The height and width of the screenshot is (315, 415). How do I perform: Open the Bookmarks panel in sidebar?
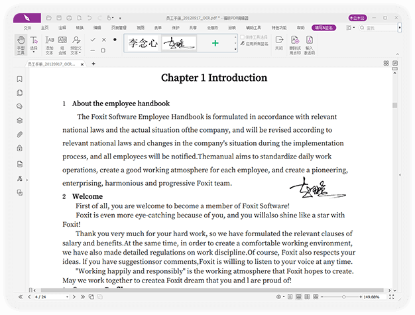coord(20,79)
